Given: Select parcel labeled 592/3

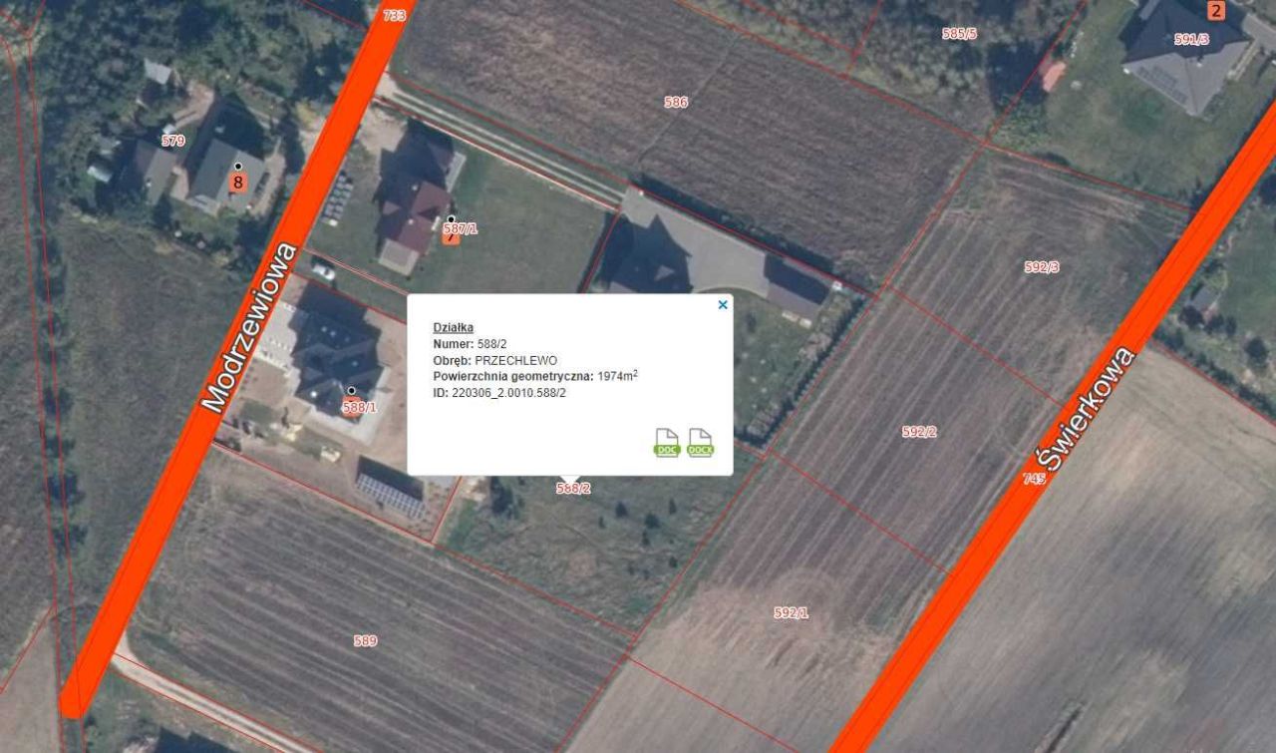Looking at the screenshot, I should click(1042, 266).
